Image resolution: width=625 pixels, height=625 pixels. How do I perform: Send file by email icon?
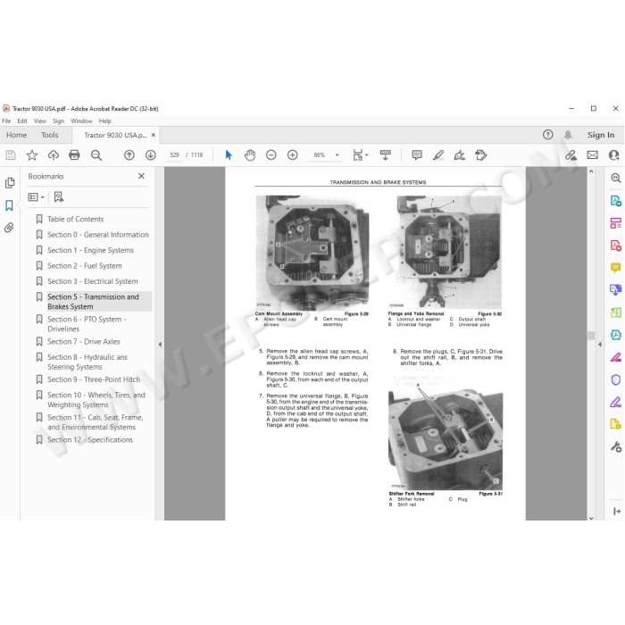pos(592,155)
